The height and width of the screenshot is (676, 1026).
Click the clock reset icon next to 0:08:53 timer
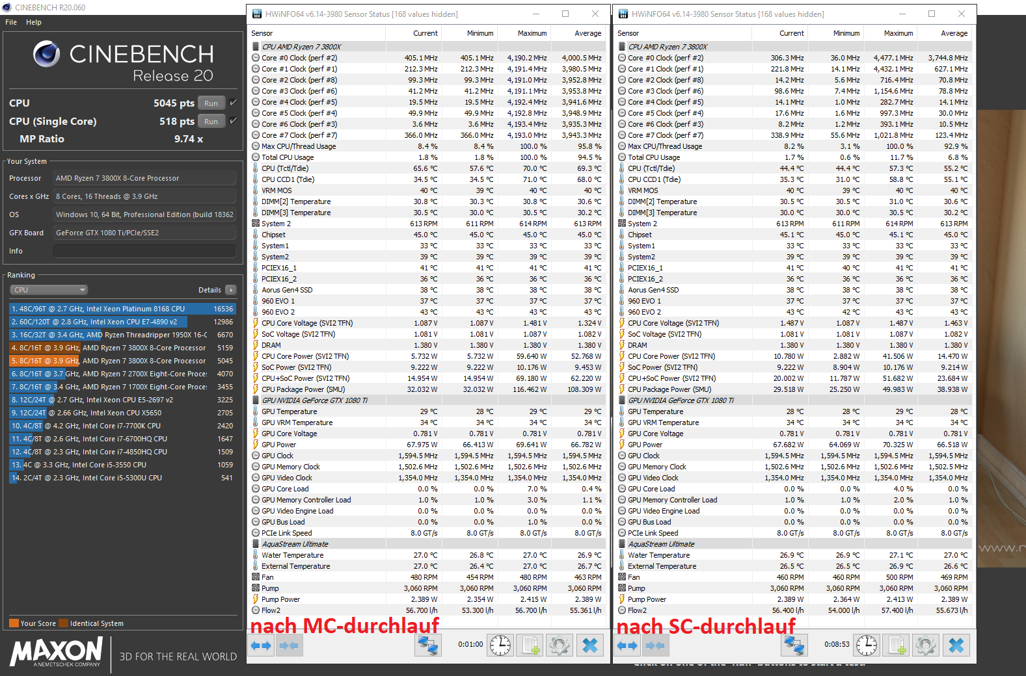pyautogui.click(x=867, y=645)
